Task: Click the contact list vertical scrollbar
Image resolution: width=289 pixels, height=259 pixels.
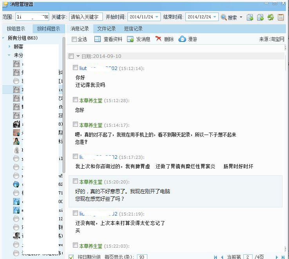Action: pos(64,105)
